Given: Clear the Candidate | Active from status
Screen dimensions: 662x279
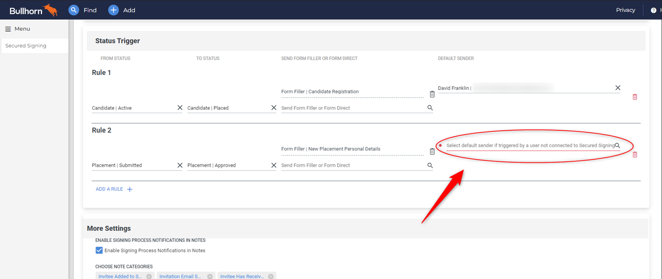Looking at the screenshot, I should [180, 108].
